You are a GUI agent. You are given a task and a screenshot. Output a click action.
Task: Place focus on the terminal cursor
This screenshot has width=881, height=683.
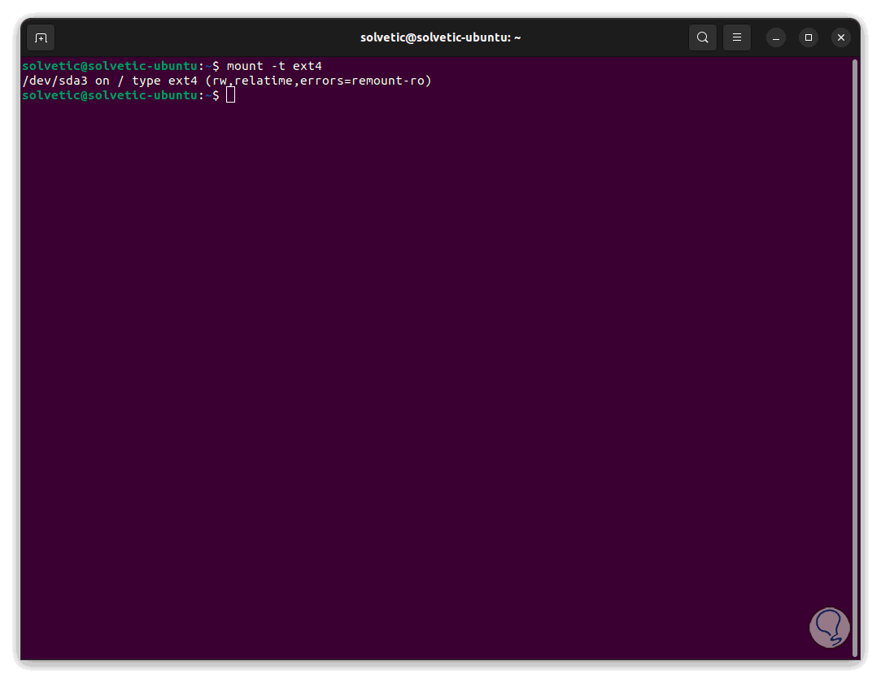(230, 94)
